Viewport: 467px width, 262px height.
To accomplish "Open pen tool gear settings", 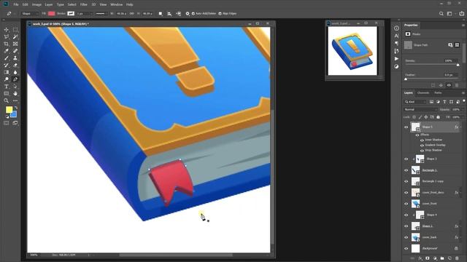I will click(188, 14).
